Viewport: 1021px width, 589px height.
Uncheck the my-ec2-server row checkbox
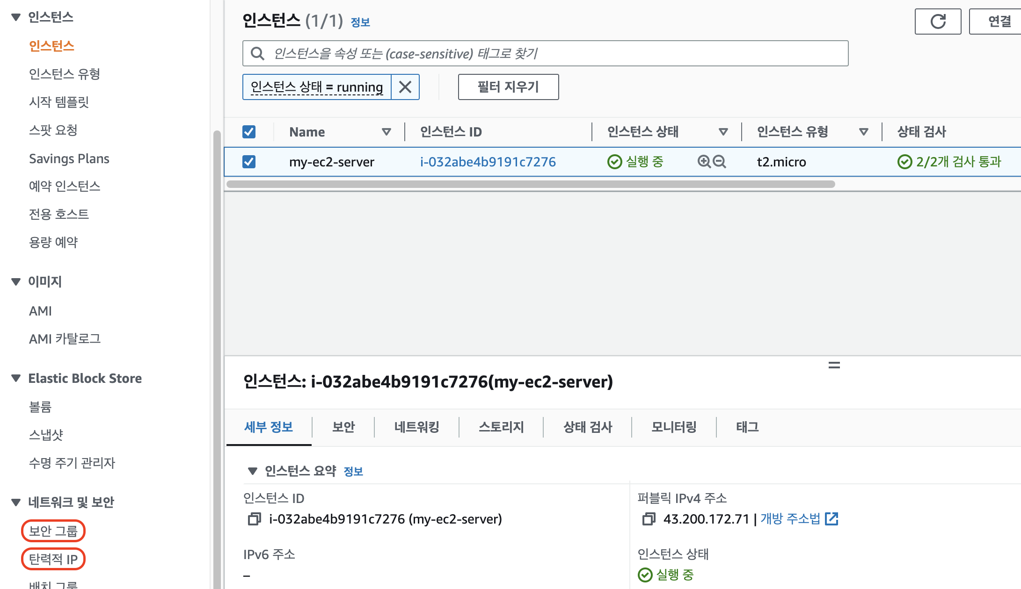tap(249, 162)
